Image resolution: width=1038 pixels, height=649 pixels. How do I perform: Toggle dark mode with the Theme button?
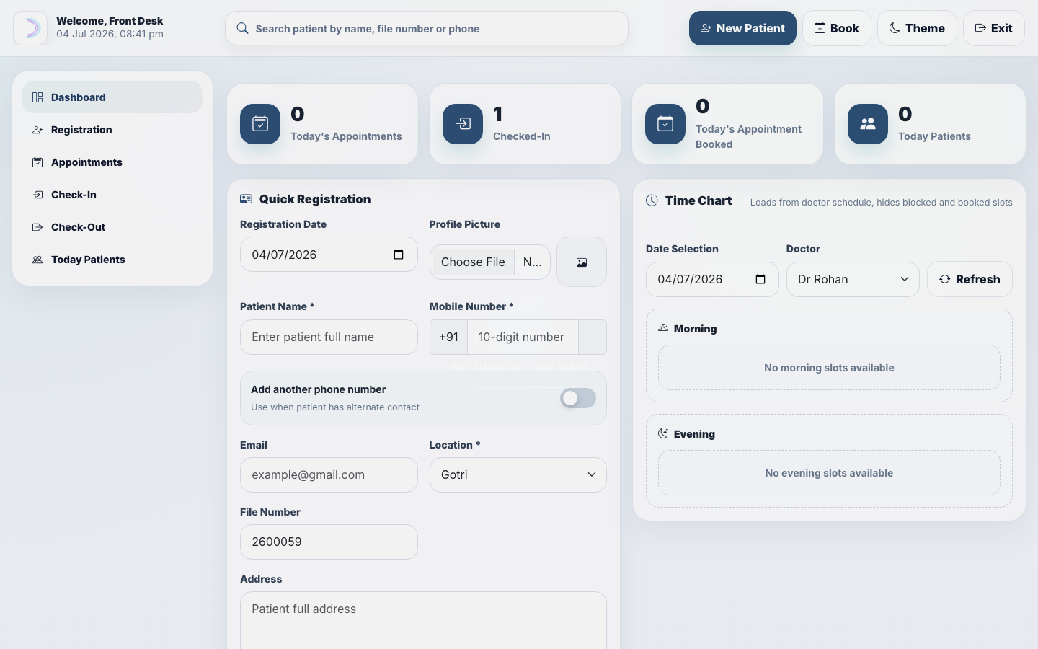point(917,28)
